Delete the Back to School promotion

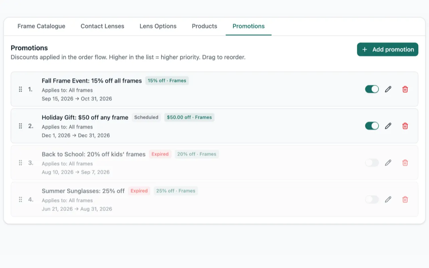pos(405,163)
